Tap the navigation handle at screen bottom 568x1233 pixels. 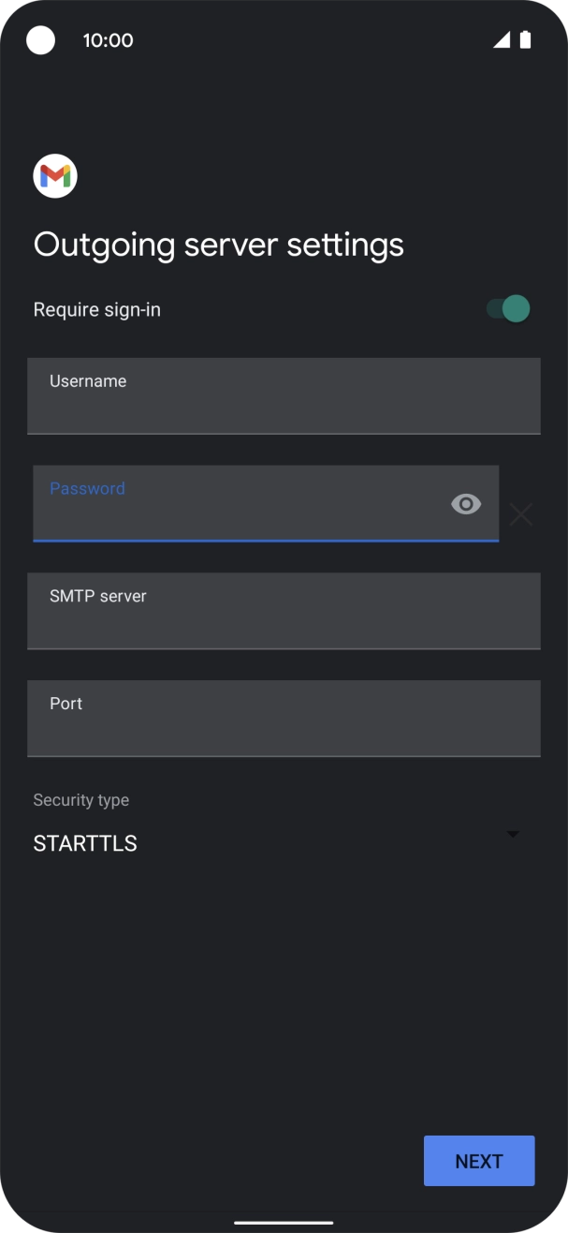point(284,1221)
